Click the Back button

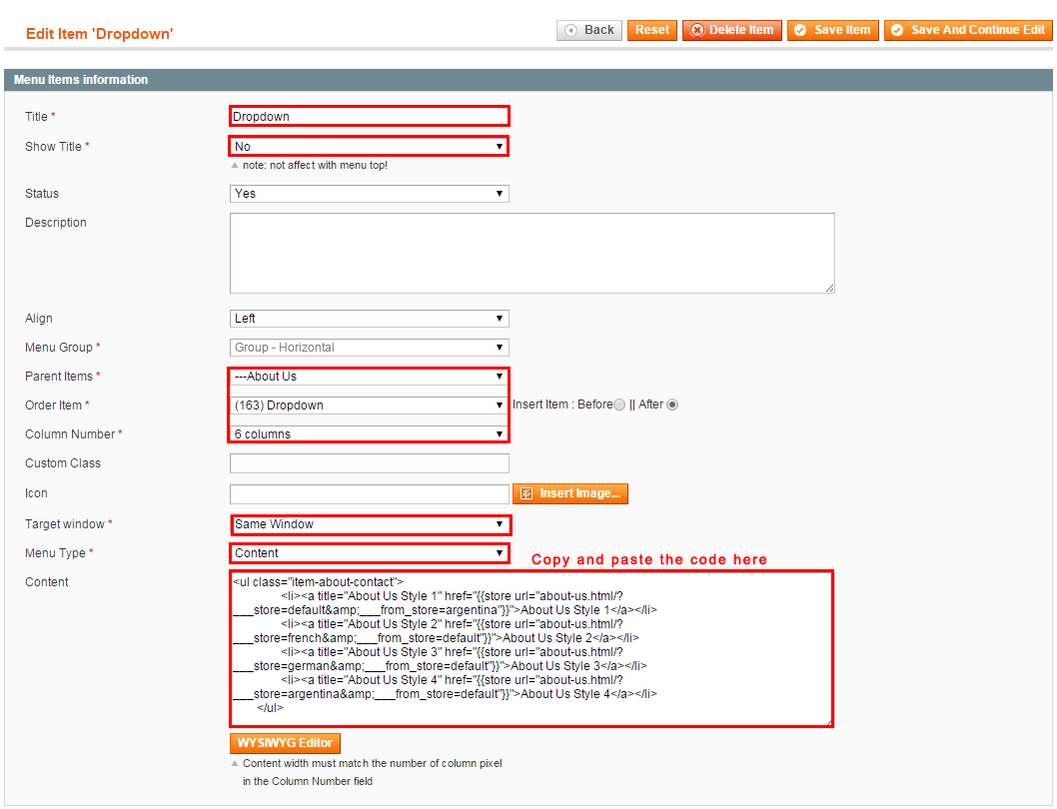(589, 30)
